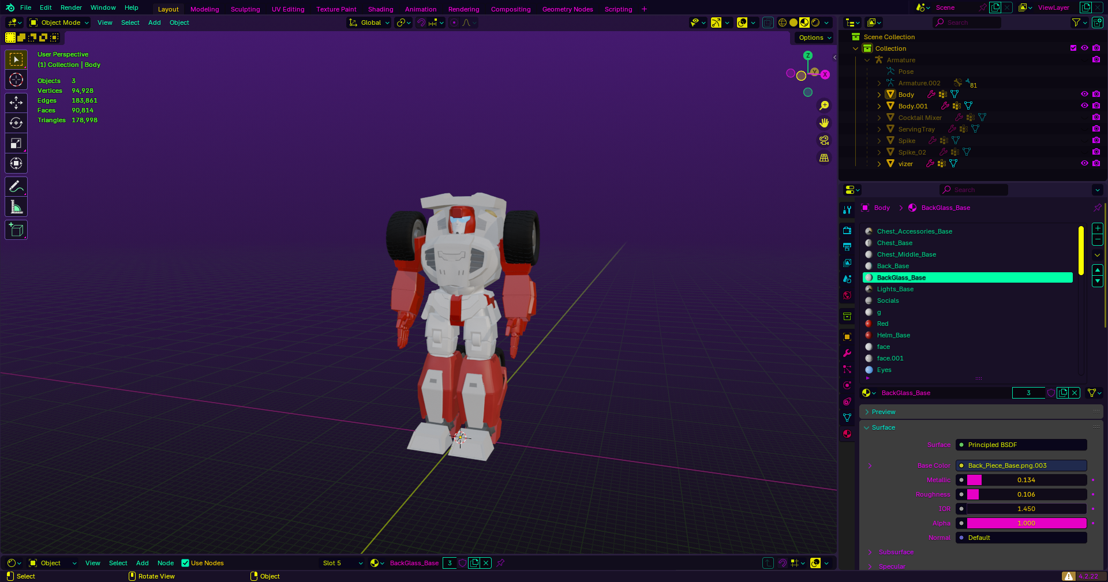The width and height of the screenshot is (1108, 582).
Task: Open the Geometry Nodes workspace tab
Action: (x=568, y=9)
